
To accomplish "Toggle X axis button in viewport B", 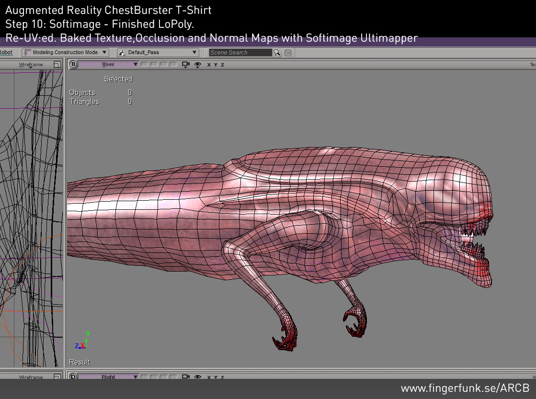I will [x=209, y=65].
